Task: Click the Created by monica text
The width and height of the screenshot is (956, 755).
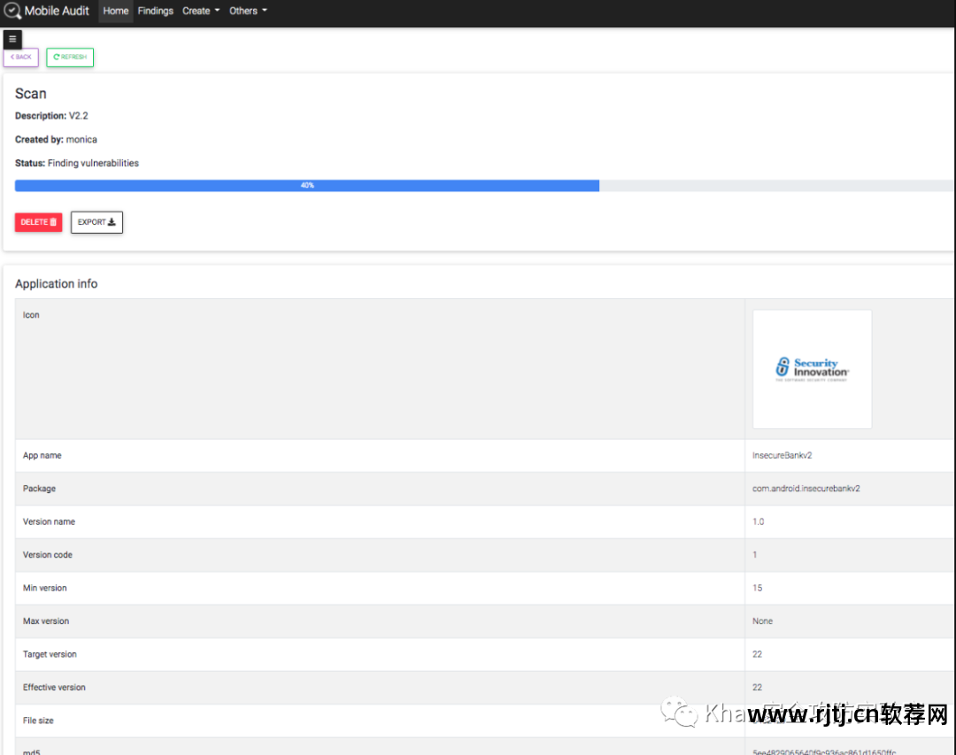Action: tap(56, 140)
